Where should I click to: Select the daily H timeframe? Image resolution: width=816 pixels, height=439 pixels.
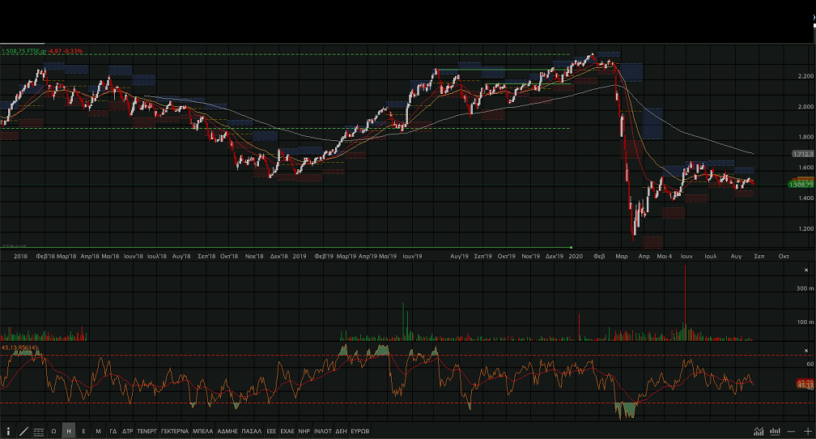click(69, 432)
